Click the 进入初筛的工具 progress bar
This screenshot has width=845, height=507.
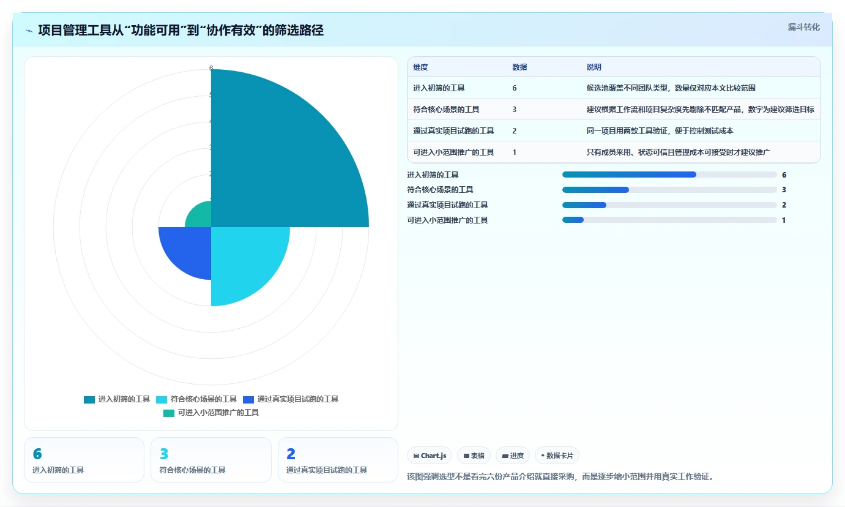pos(669,175)
